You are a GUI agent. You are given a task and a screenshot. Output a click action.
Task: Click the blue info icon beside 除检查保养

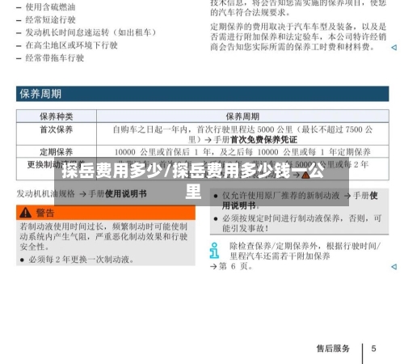[x=214, y=251]
